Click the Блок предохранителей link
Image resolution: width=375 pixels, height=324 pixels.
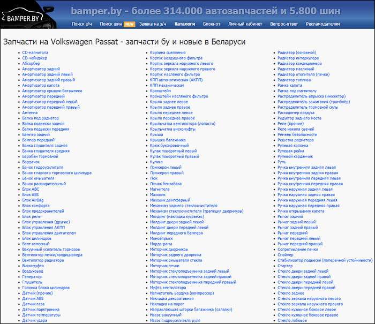43,211
